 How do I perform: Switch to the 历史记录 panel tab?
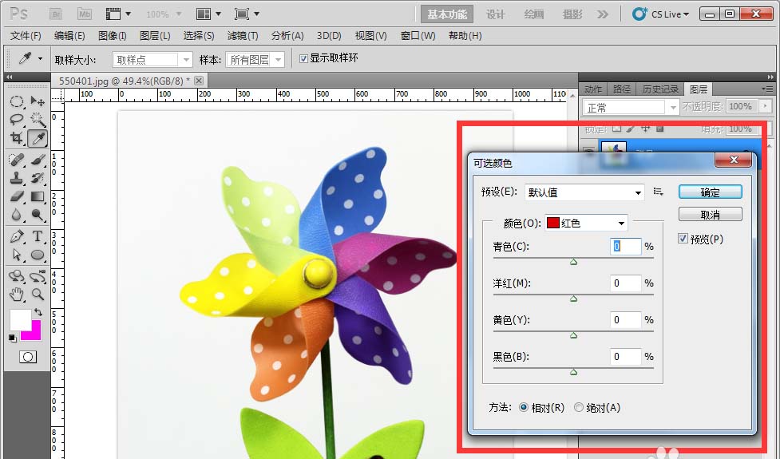659,89
